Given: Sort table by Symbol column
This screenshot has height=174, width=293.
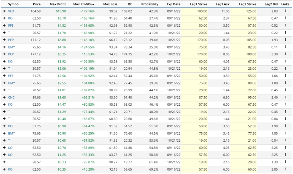Looking at the screenshot, I should (x=14, y=4).
